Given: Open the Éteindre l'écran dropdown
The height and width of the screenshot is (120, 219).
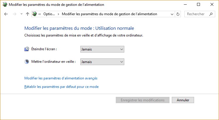Looking at the screenshot, I should click(x=102, y=49).
